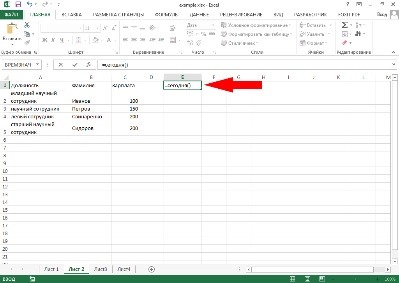Switch to the РЕЦЕНЗИРОВАНИЕ tab
The height and width of the screenshot is (283, 399).
click(241, 14)
